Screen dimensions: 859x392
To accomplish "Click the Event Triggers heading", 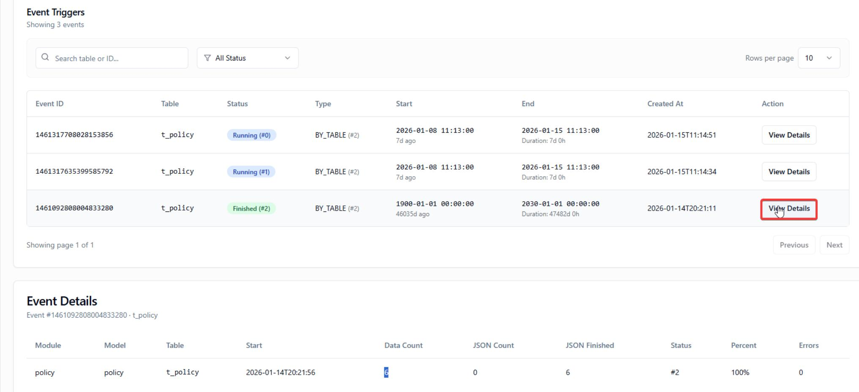I will coord(55,12).
